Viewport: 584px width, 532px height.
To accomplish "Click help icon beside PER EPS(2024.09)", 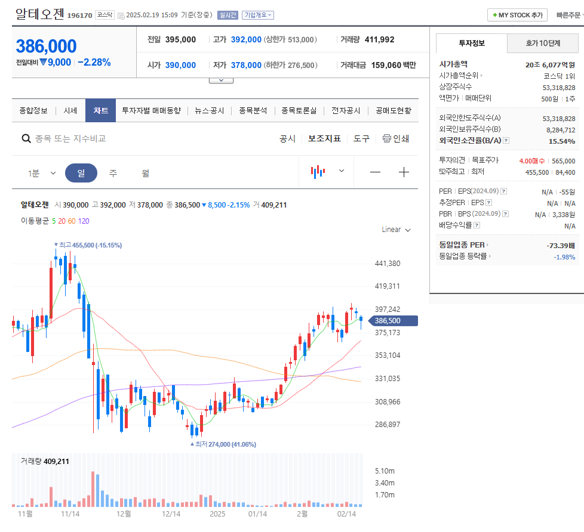I will coord(503,191).
